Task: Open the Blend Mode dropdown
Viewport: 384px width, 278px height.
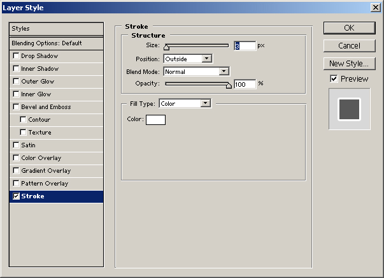Action: coord(196,71)
